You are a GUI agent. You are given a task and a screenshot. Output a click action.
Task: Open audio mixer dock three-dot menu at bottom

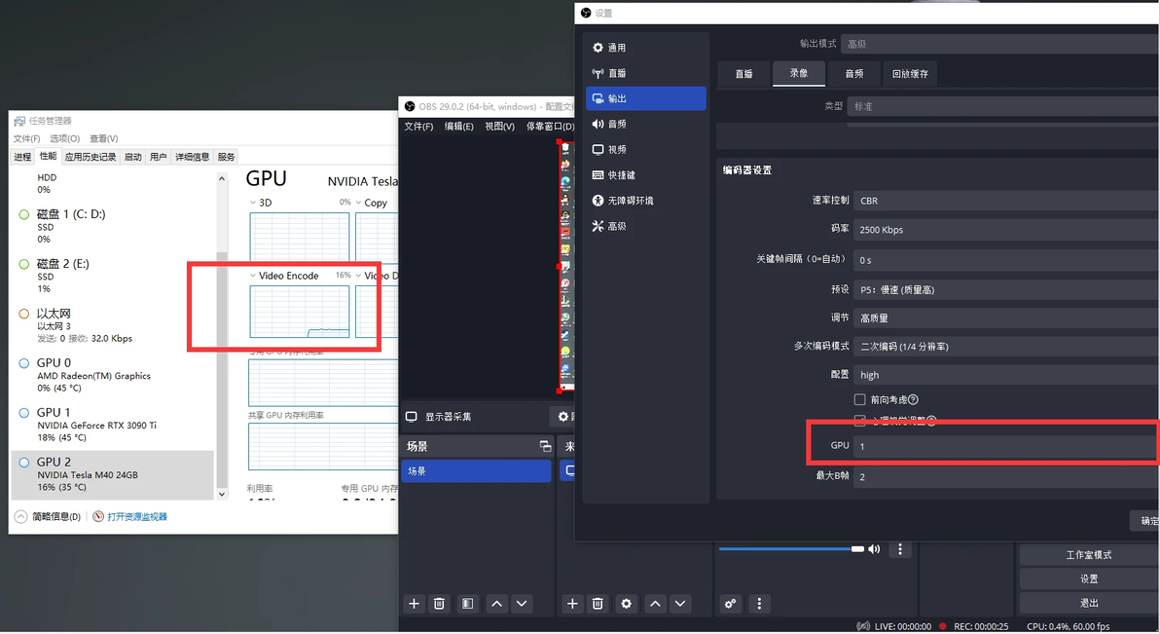[x=759, y=604]
